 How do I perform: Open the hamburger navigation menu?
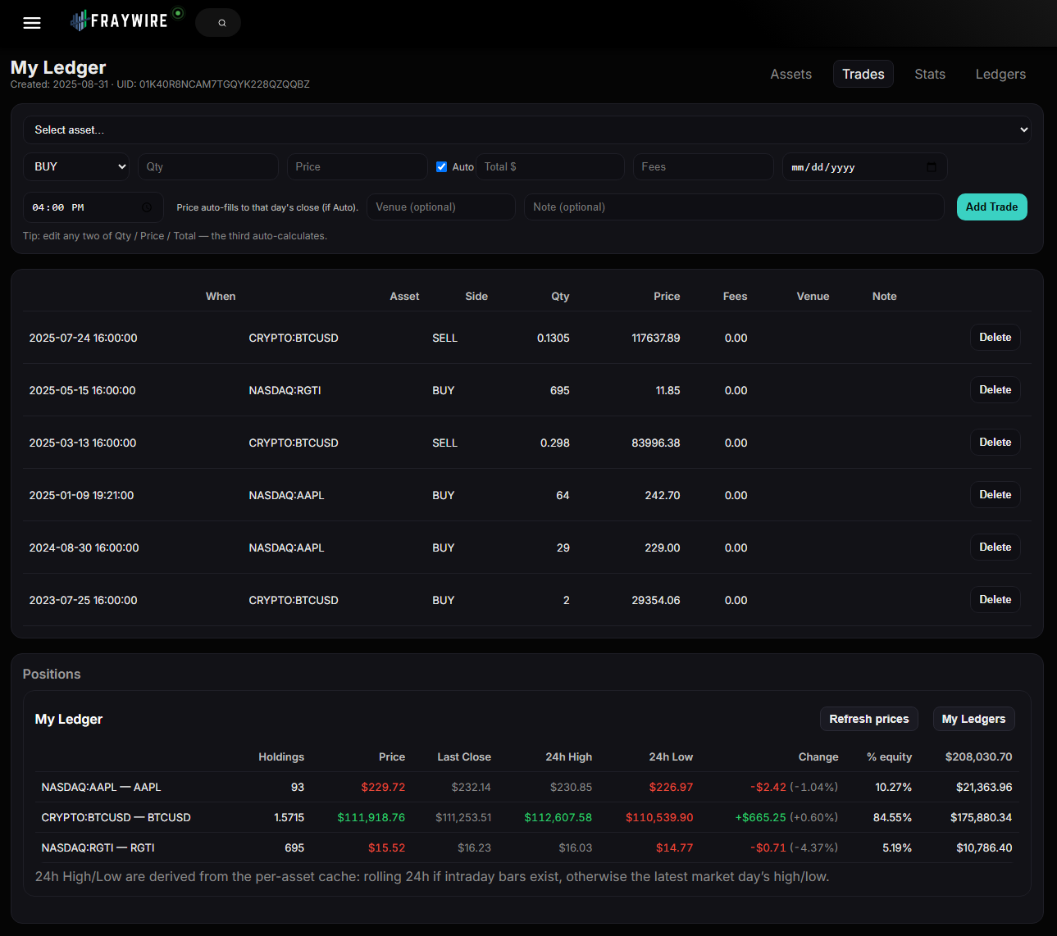pyautogui.click(x=32, y=23)
